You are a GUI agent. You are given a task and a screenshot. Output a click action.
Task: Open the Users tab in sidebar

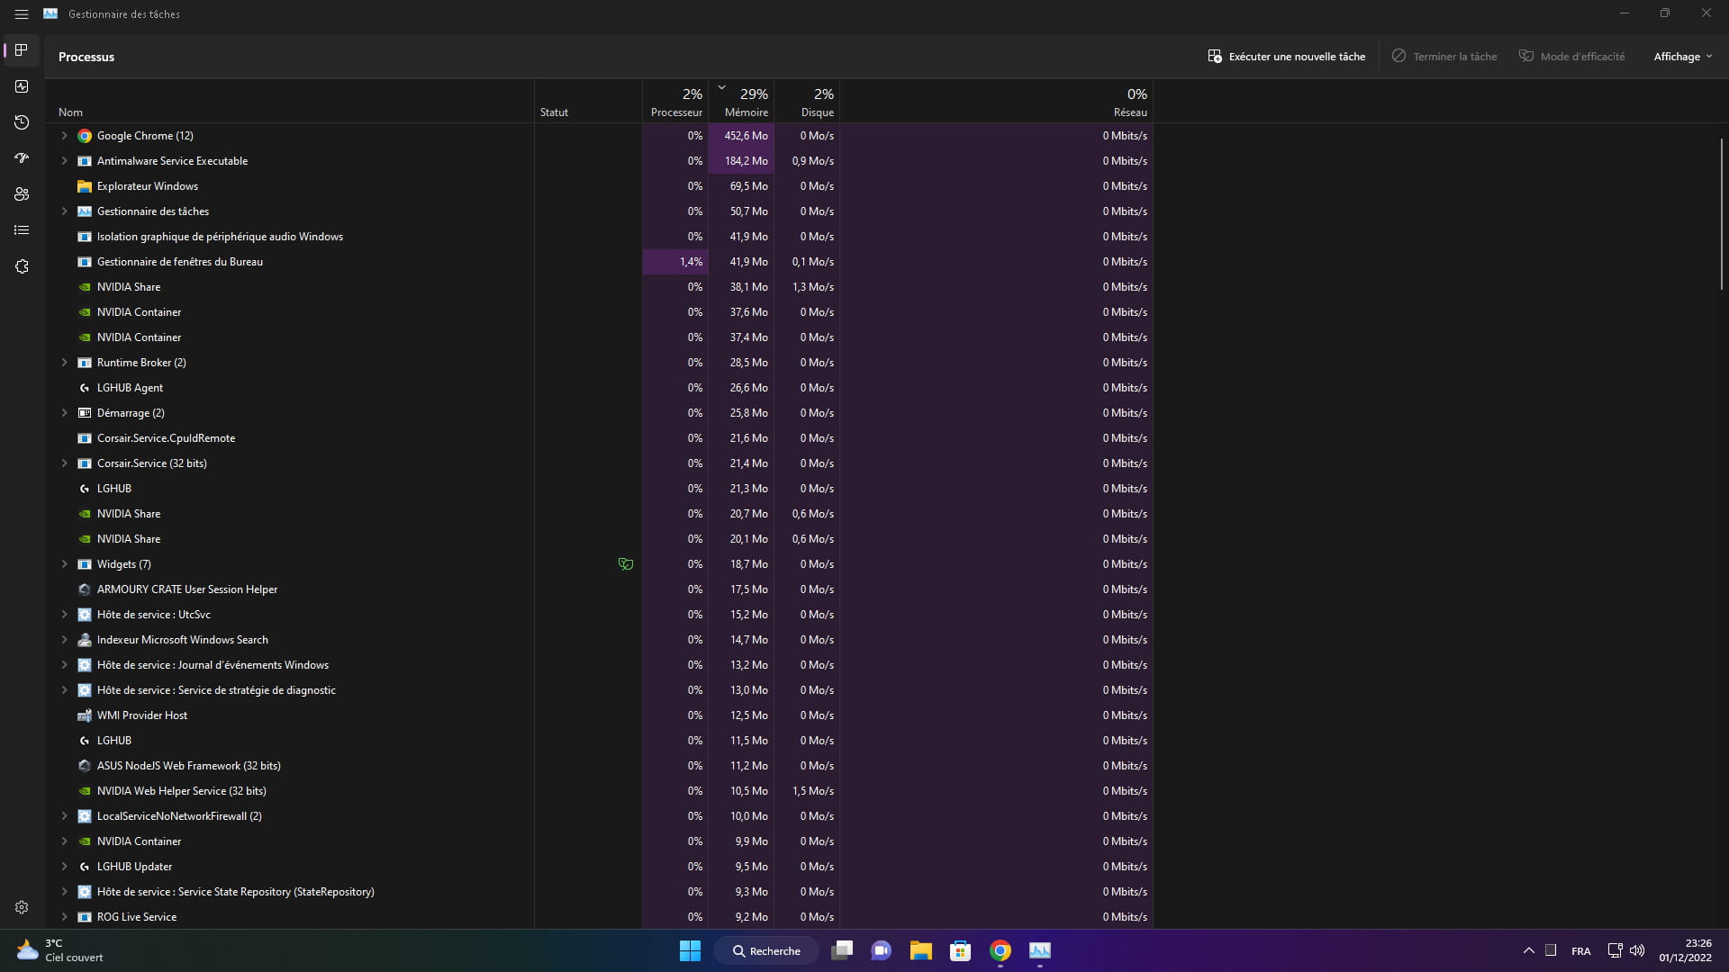coord(22,194)
